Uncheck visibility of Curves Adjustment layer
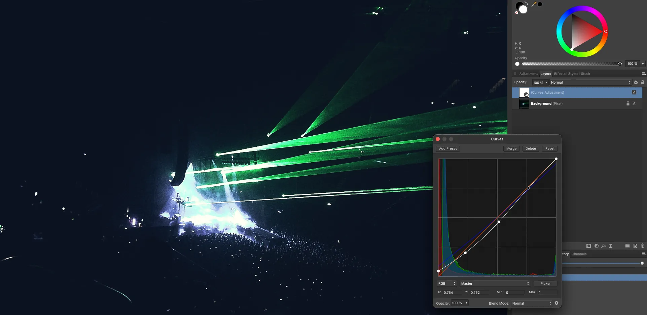This screenshot has width=647, height=315. (x=634, y=92)
